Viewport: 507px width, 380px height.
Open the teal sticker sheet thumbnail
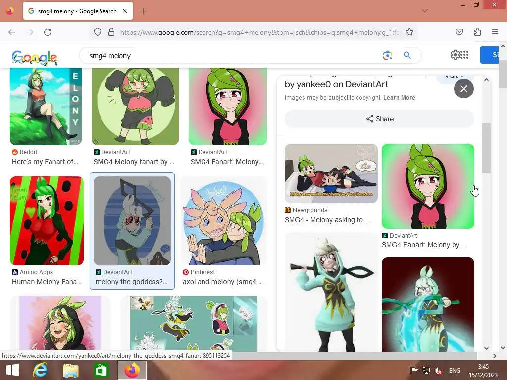[194, 324]
